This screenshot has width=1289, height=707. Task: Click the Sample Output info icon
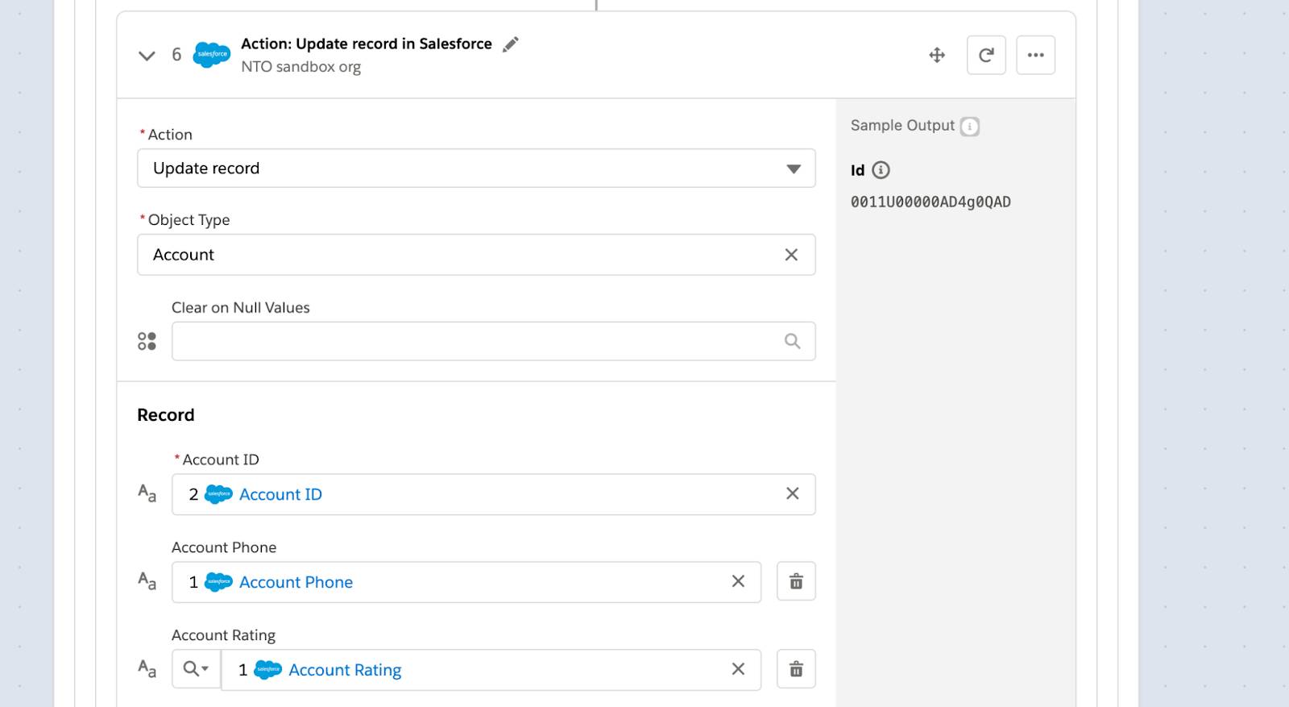(970, 127)
